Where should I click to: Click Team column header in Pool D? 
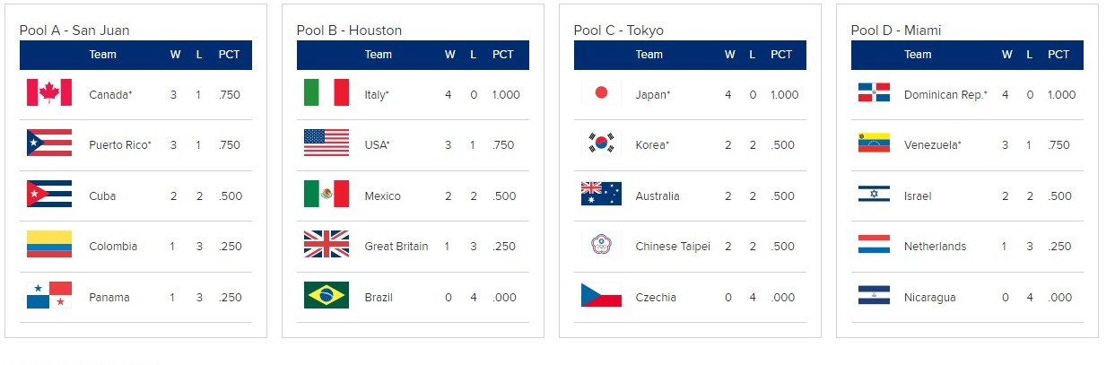918,55
